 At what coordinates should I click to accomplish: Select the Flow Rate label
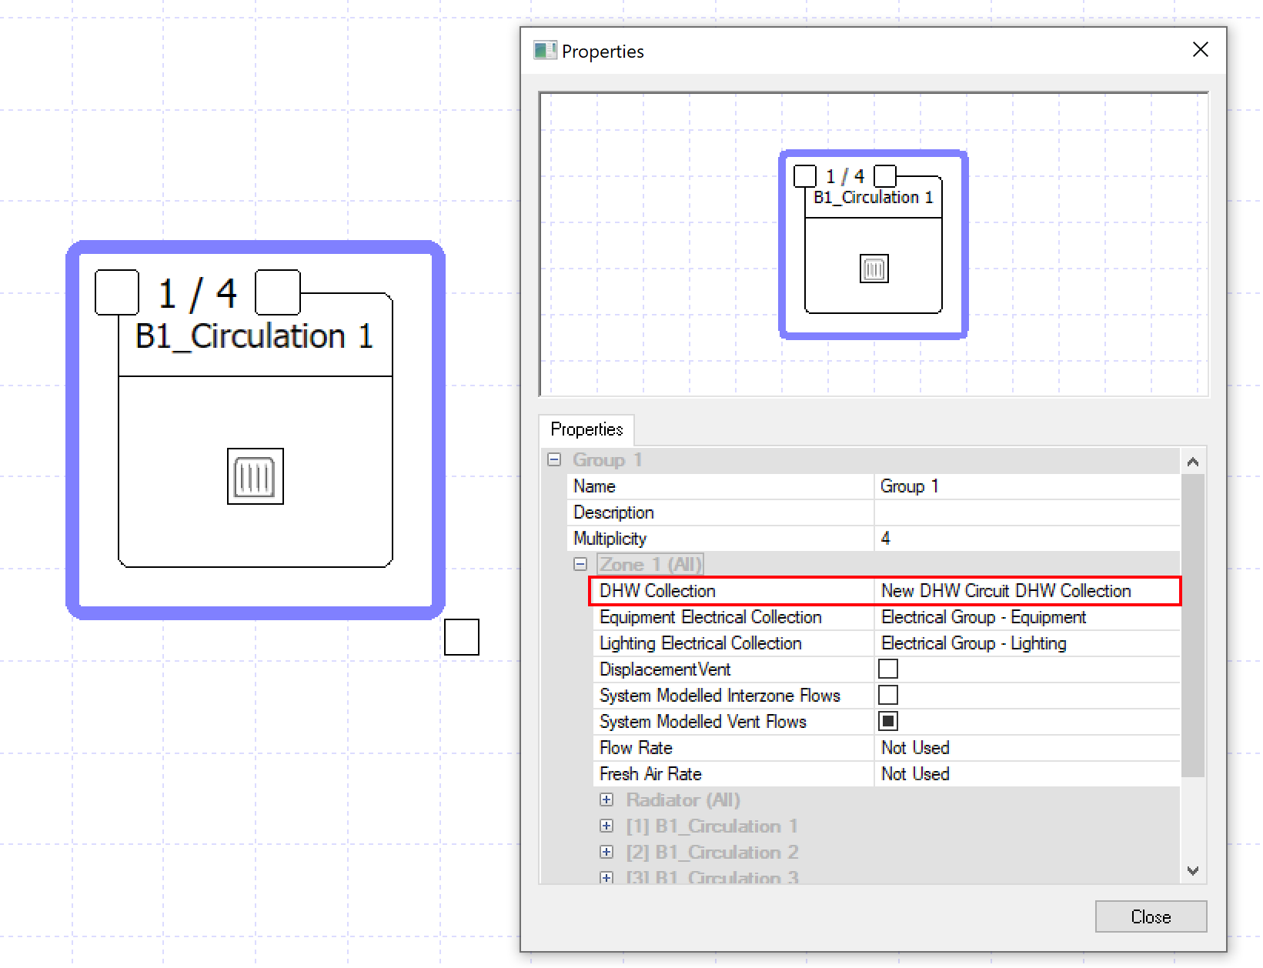(x=636, y=748)
